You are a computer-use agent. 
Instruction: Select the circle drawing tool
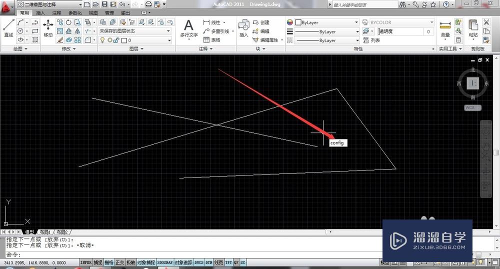click(x=20, y=31)
